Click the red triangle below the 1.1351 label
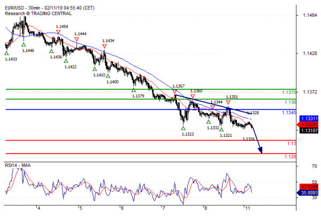Viewport: 321px width, 216px height. tap(228, 102)
